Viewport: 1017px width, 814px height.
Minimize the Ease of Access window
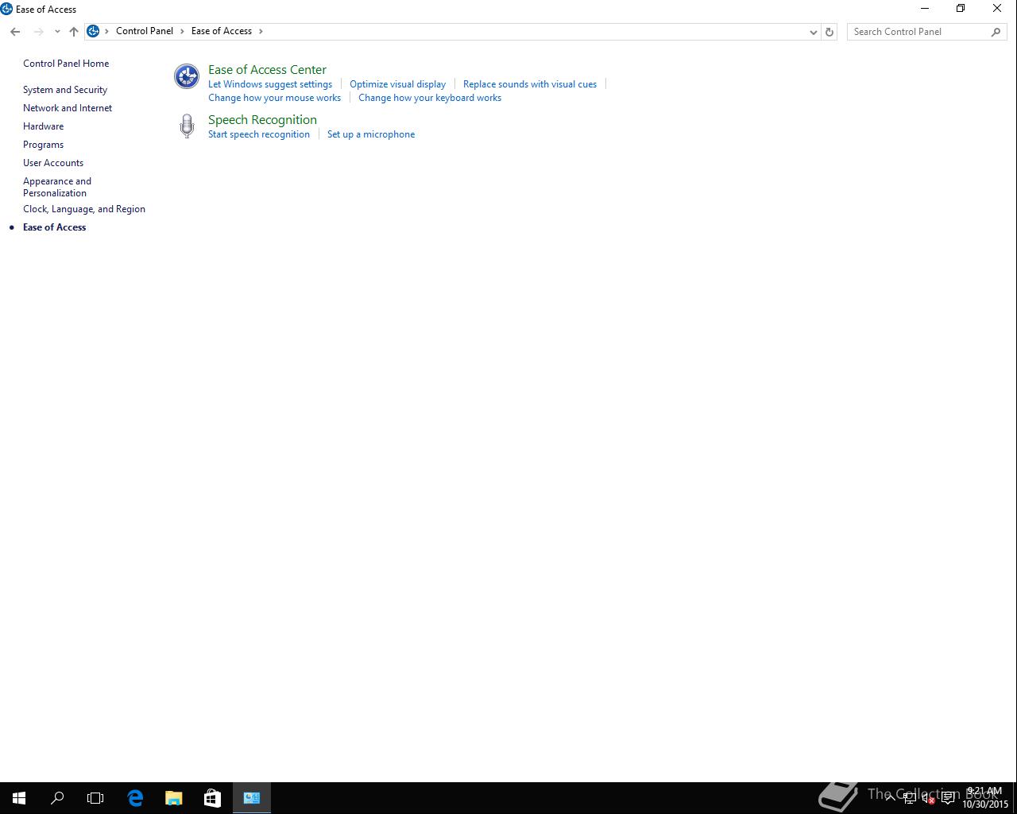tap(924, 8)
